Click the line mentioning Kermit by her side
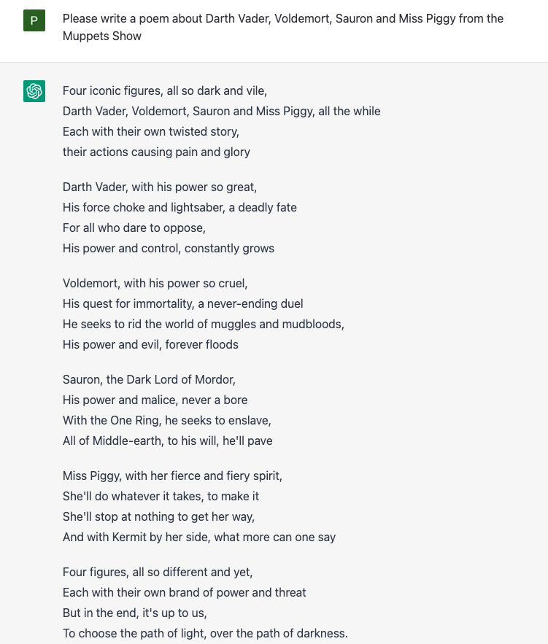 [199, 538]
